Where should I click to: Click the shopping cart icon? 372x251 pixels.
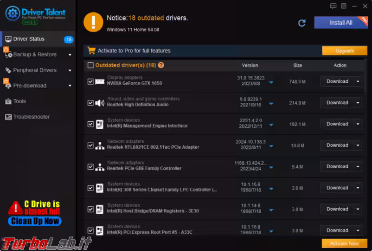[91, 50]
